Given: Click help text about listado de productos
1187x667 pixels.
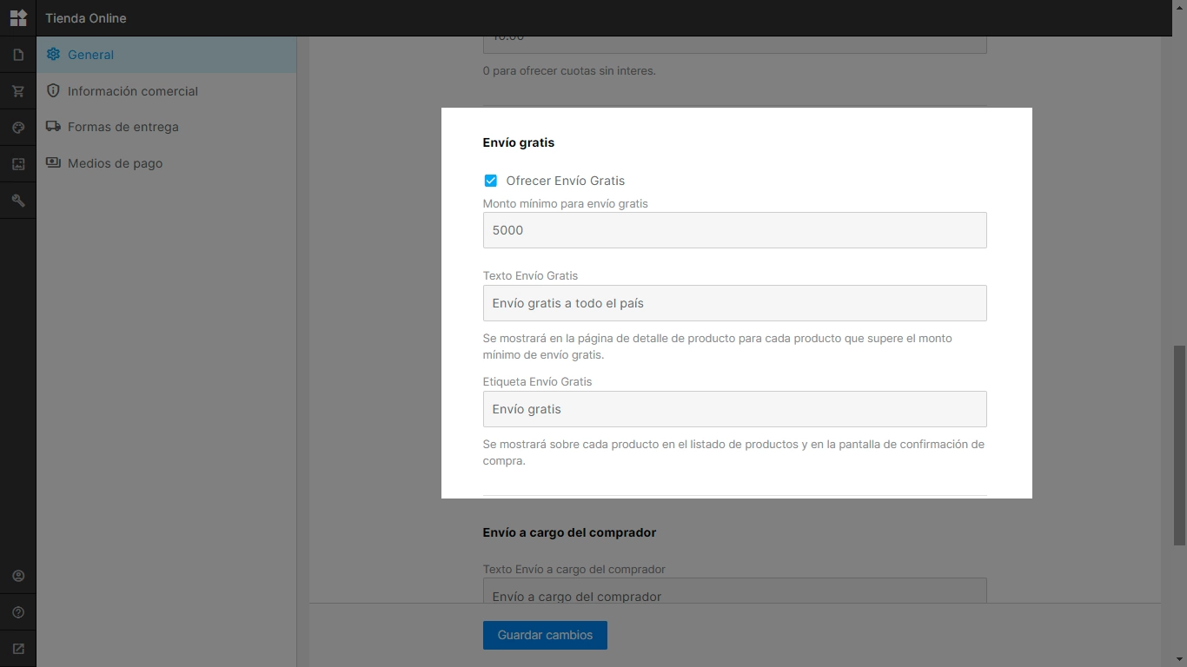Looking at the screenshot, I should coord(733,452).
